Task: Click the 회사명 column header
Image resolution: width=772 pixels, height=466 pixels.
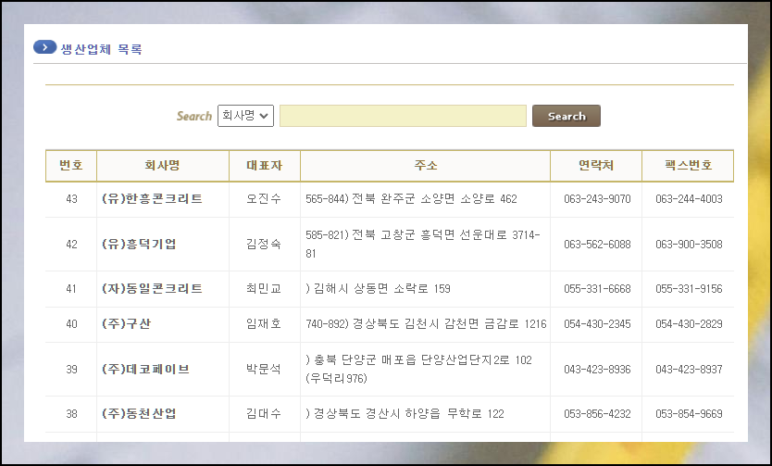Action: (x=163, y=166)
